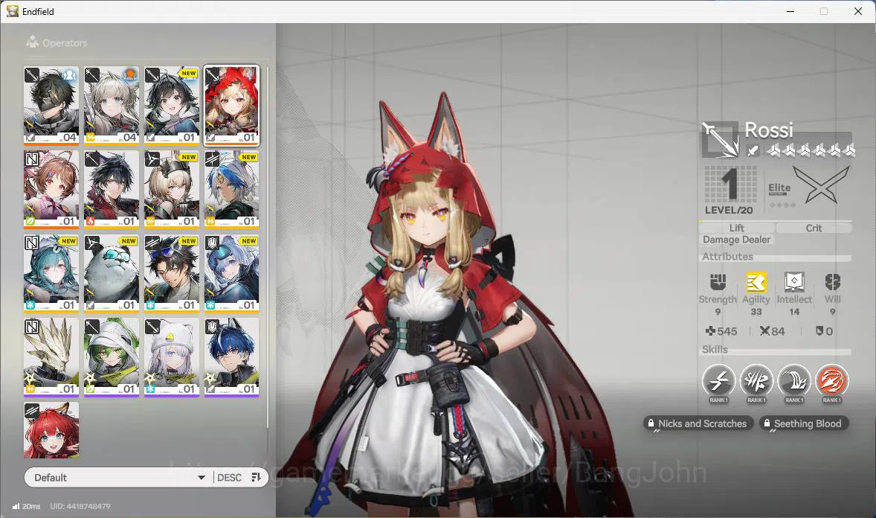Open Rossi's third skill icon
Screen dimensions: 876x518
point(794,381)
